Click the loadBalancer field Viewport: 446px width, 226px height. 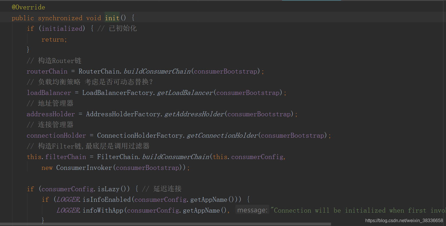tap(49, 93)
